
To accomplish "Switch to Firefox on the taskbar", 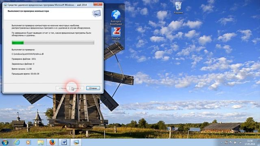I will (52, 142).
